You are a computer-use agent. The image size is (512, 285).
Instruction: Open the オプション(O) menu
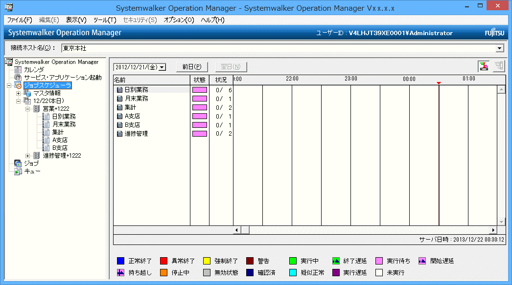pyautogui.click(x=179, y=20)
